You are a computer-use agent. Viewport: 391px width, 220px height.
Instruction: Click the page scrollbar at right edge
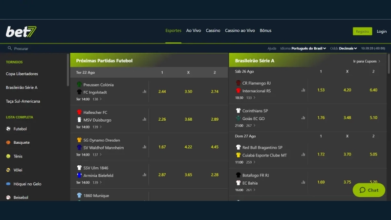point(389,64)
